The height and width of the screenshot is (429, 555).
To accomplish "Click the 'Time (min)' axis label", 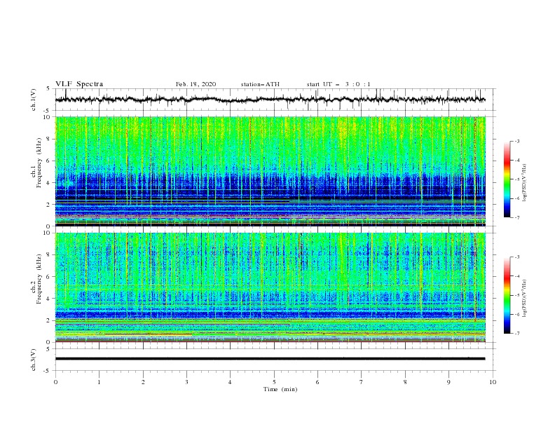I will coord(280,389).
